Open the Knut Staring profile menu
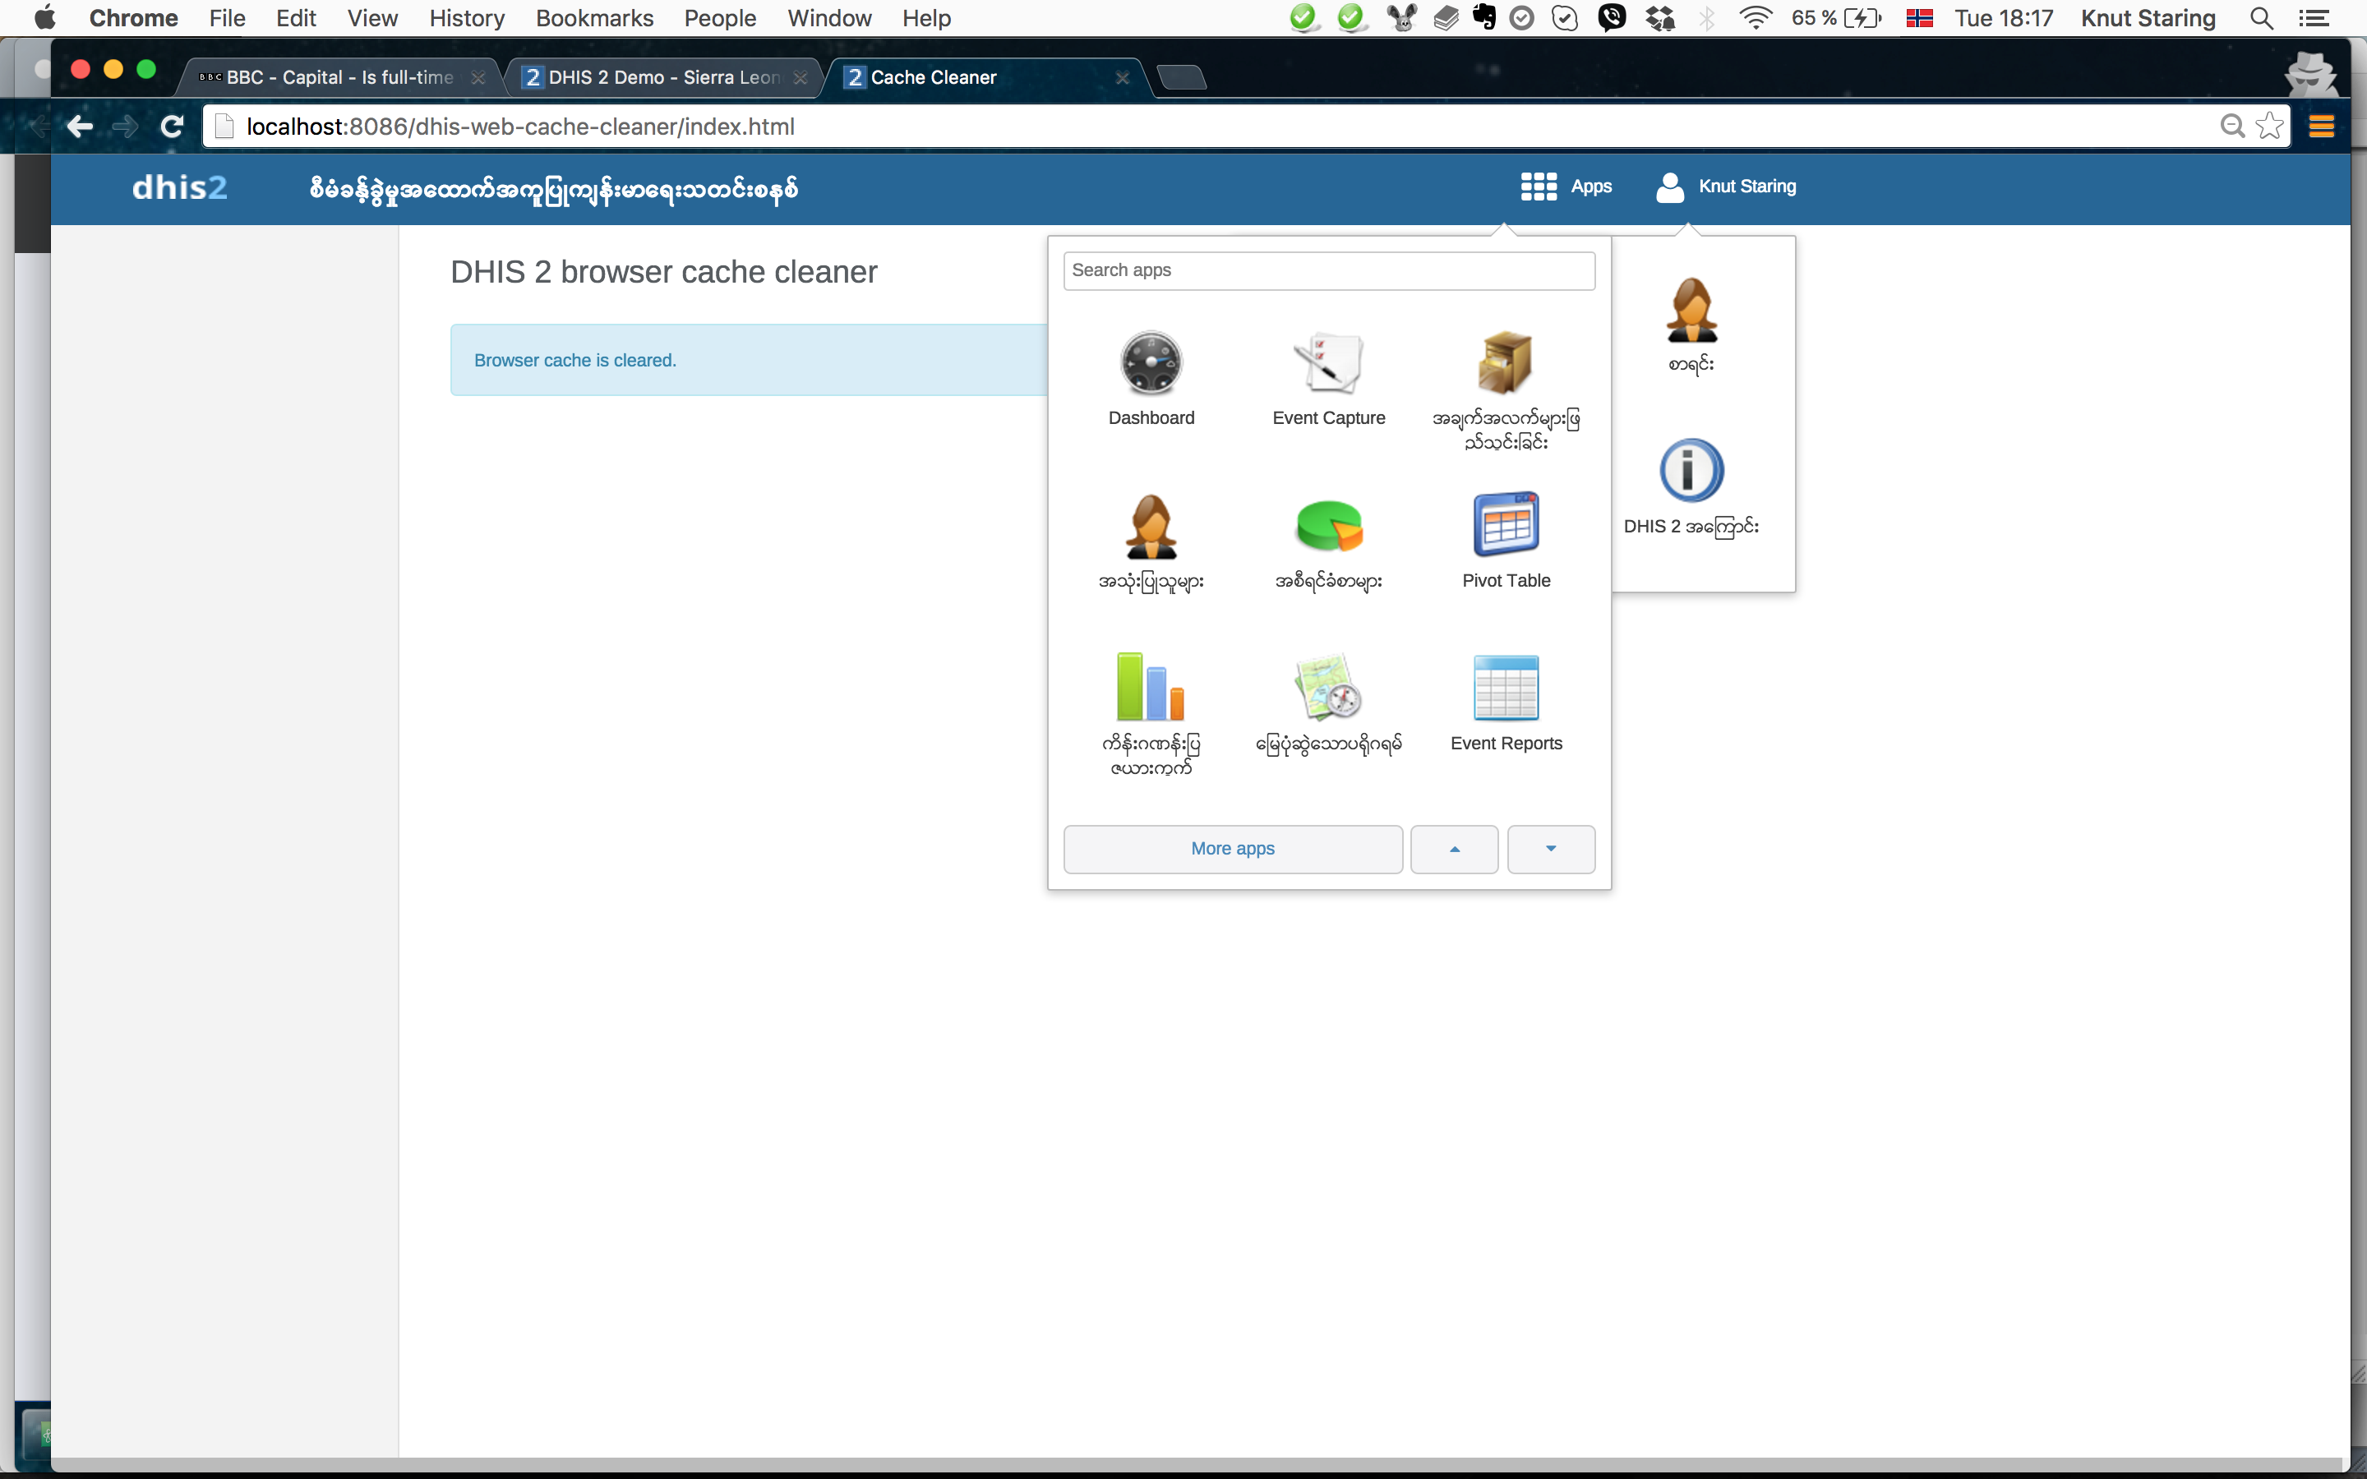Viewport: 2367px width, 1479px height. pos(1726,186)
